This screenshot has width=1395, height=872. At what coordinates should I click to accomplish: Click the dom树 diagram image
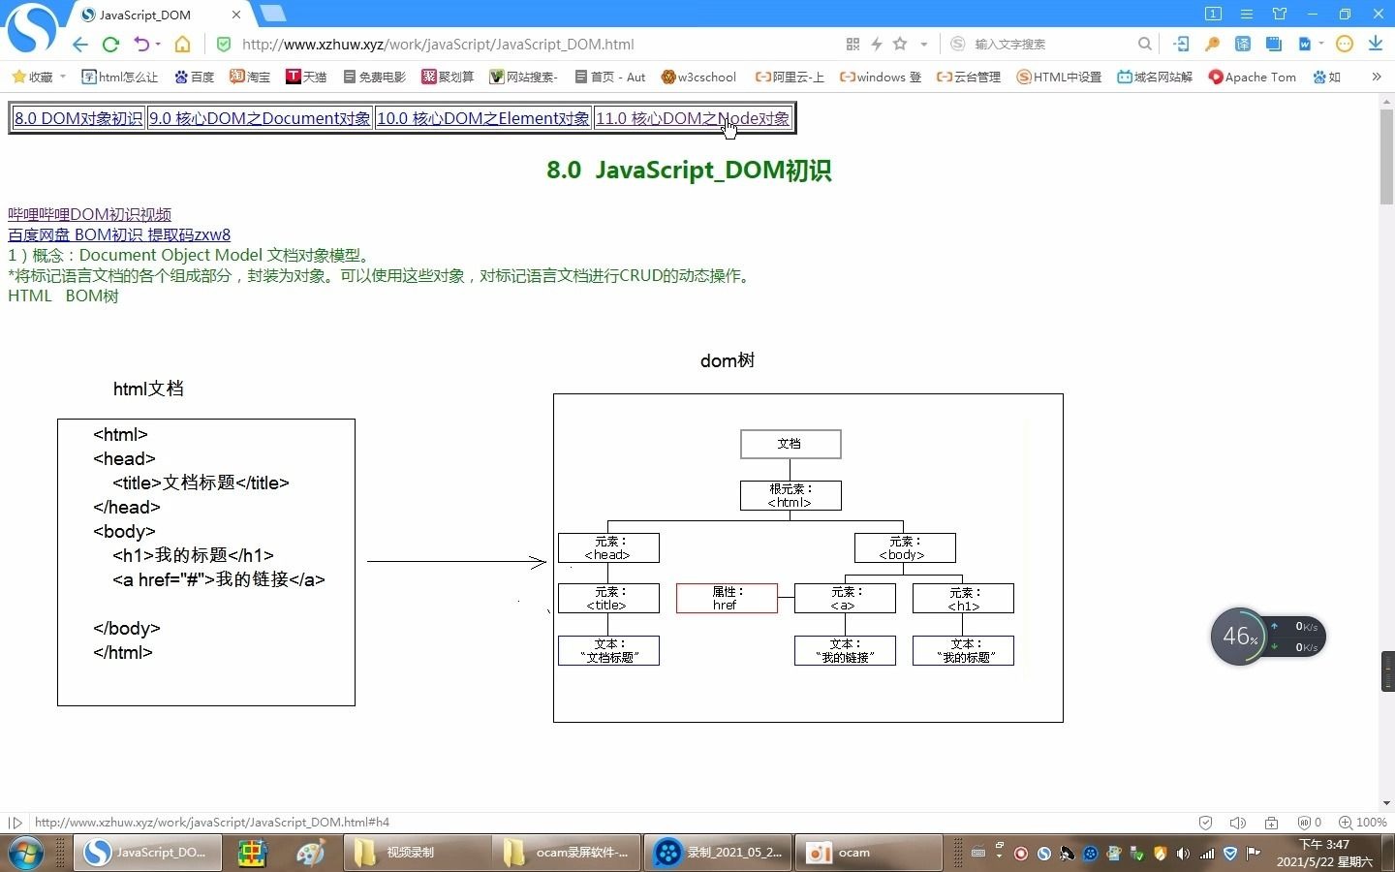[808, 558]
